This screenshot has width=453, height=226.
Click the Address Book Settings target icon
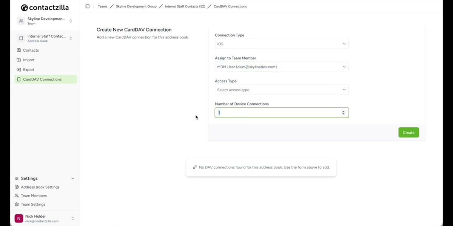(x=17, y=187)
